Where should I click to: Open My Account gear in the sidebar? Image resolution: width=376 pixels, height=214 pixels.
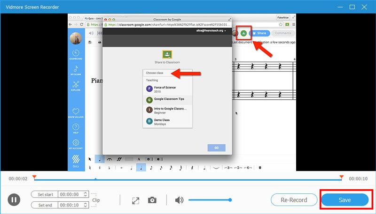coord(76,144)
